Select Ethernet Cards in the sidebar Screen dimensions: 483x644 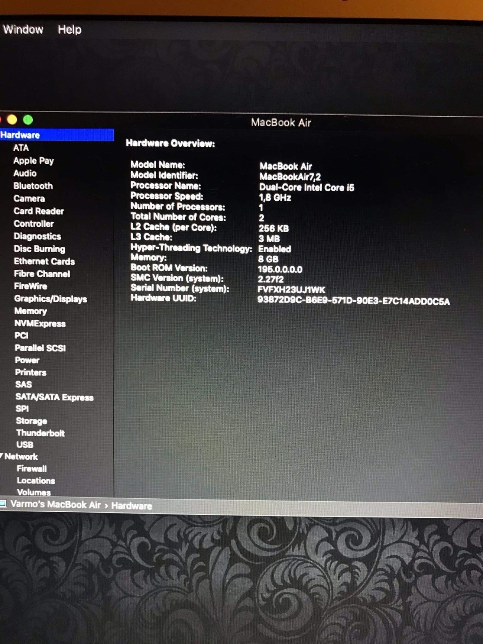pyautogui.click(x=44, y=261)
